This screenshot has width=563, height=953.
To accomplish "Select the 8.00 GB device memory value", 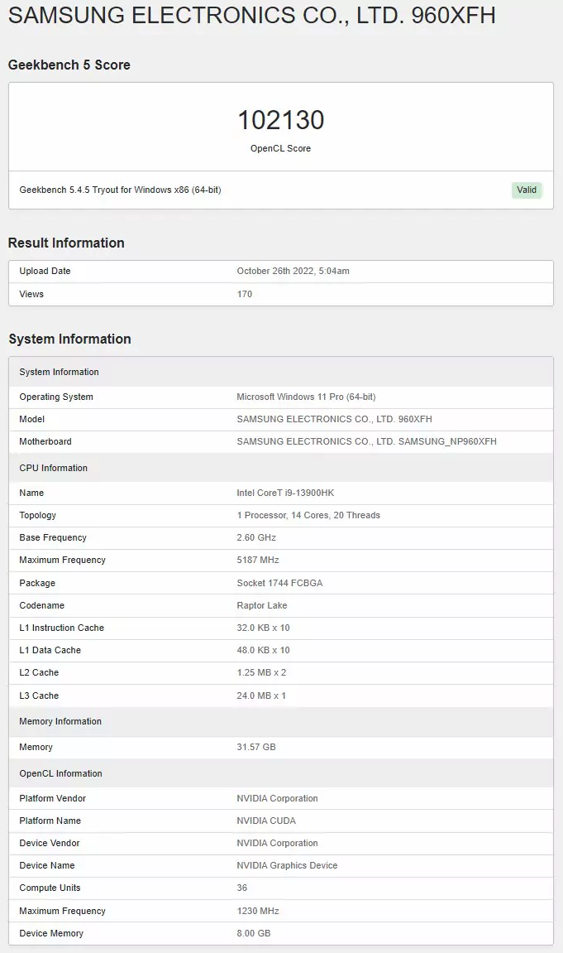I will click(254, 935).
